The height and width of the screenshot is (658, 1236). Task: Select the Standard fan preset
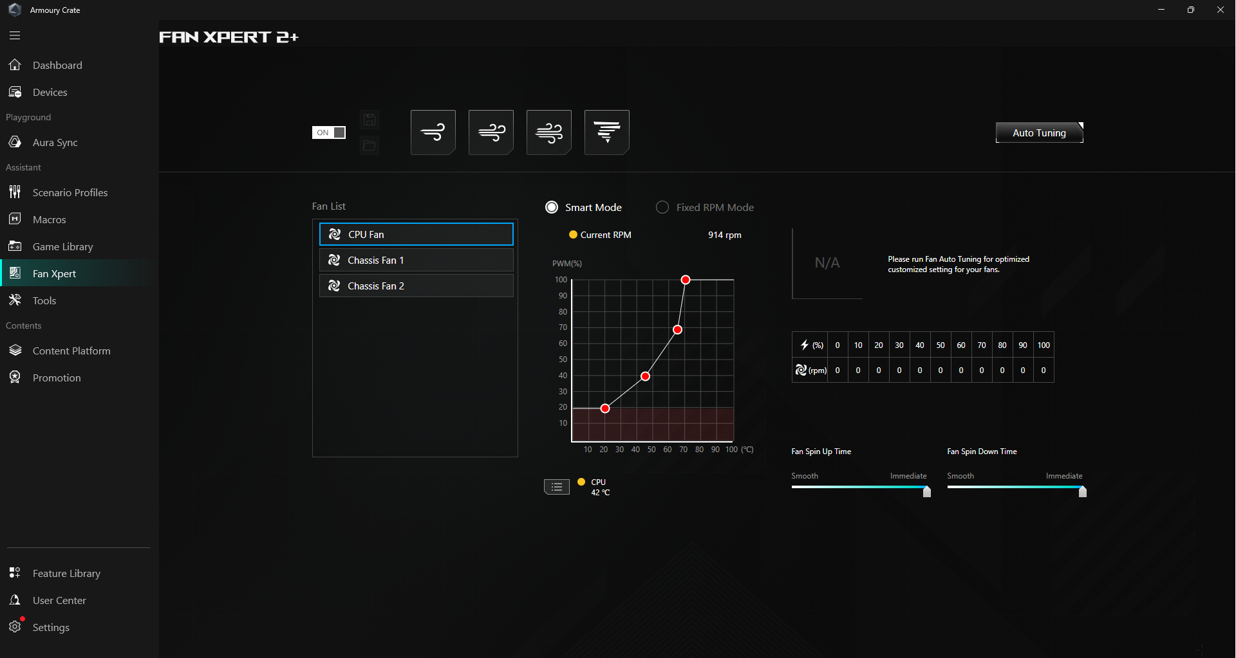point(491,132)
